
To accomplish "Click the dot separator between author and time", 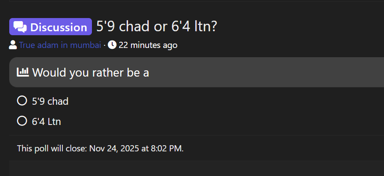I will click(x=104, y=45).
